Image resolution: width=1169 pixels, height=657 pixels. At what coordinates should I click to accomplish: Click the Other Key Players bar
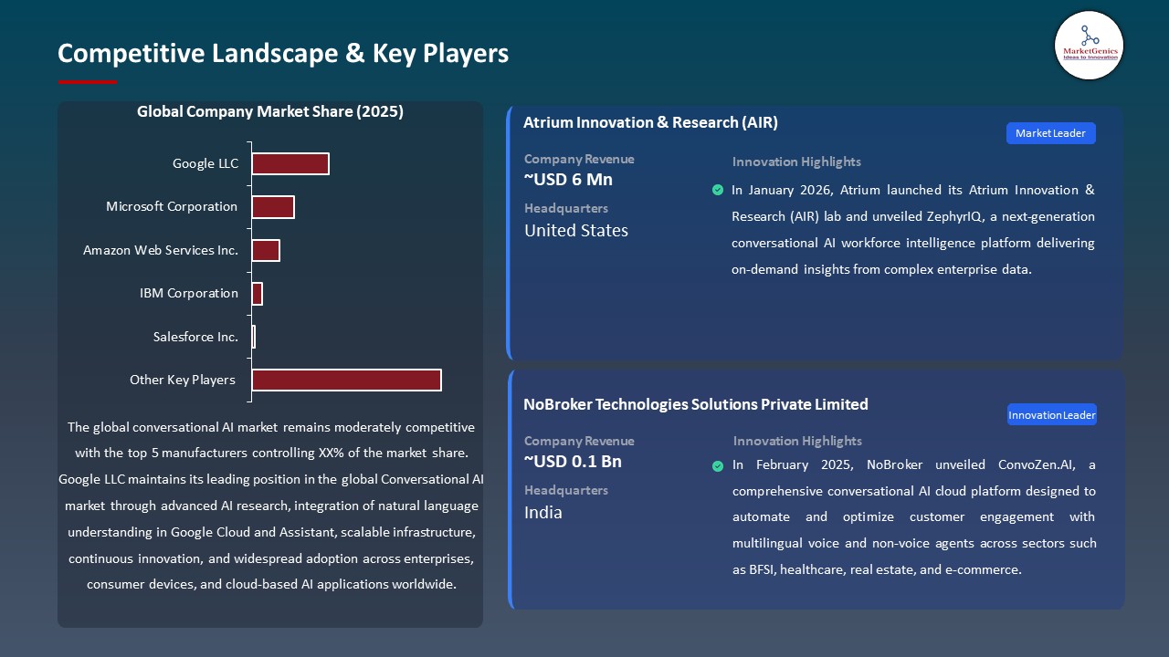(x=345, y=380)
